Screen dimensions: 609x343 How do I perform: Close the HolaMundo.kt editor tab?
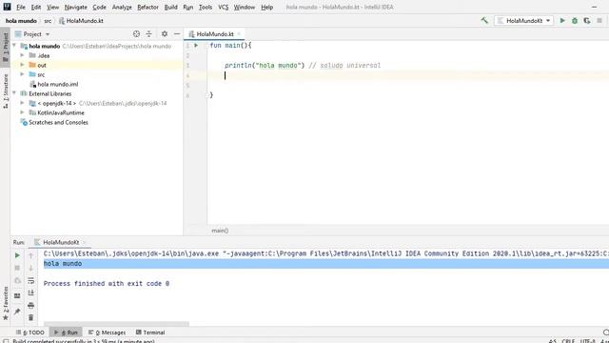[239, 34]
